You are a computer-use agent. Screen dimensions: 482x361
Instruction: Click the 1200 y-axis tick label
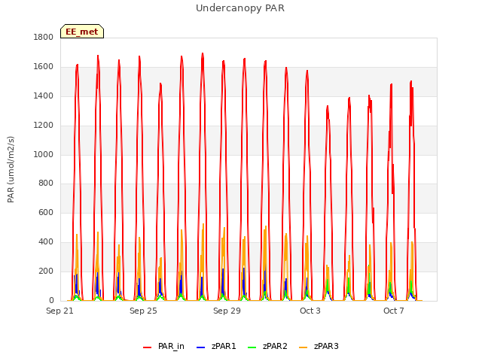(44, 126)
